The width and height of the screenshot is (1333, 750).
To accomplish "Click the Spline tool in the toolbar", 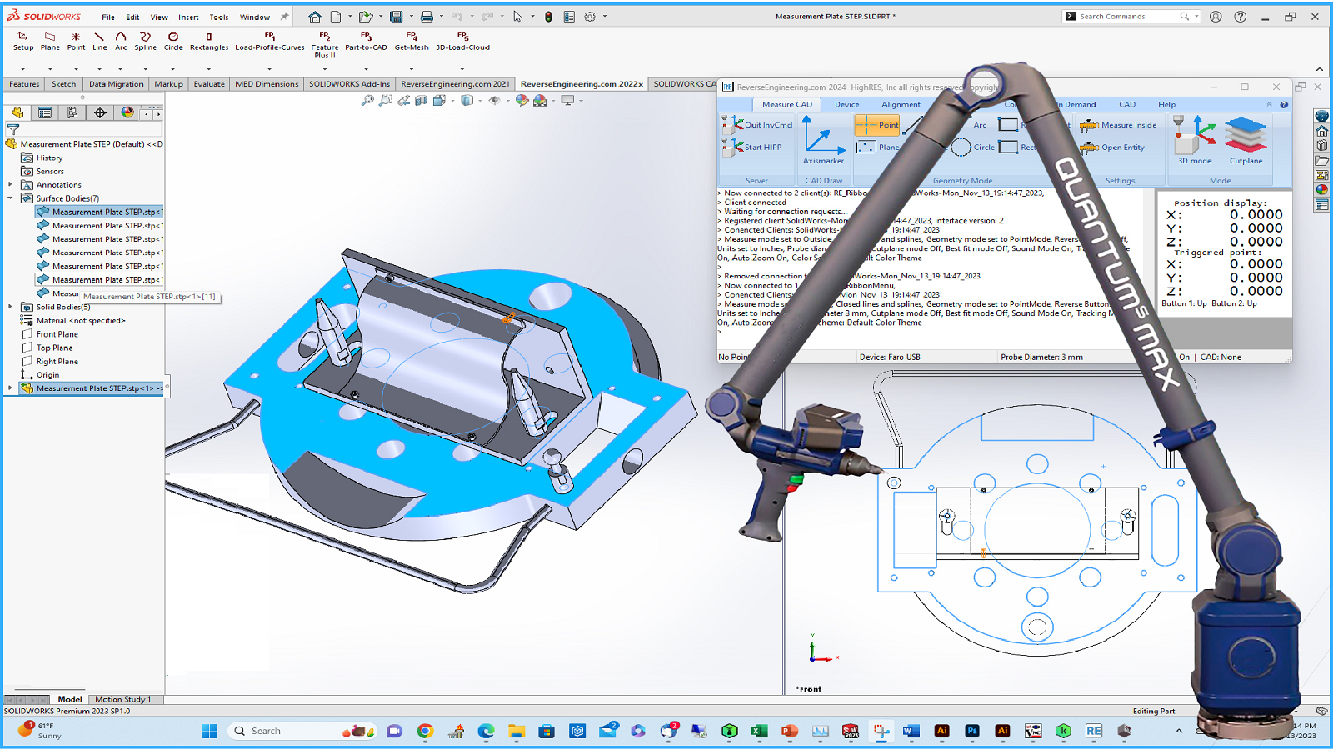I will pos(146,41).
